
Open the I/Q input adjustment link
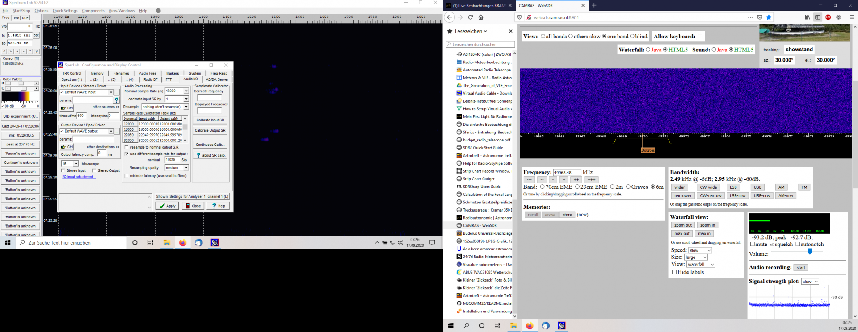[x=79, y=177]
